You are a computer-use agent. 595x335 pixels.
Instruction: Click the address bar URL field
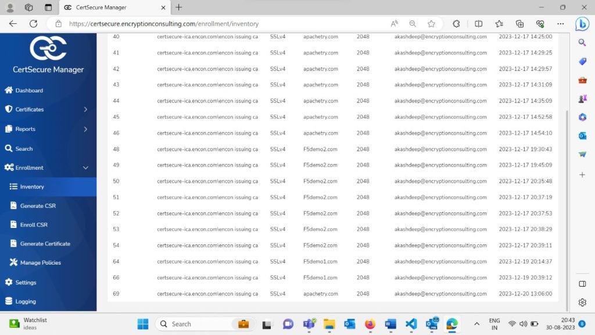221,24
